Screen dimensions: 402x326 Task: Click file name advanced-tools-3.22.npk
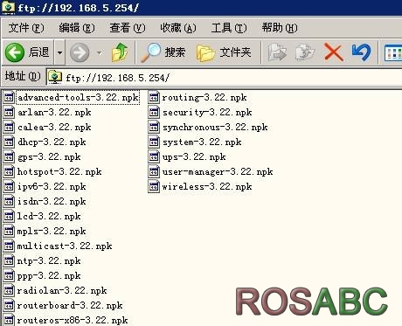[x=78, y=97]
